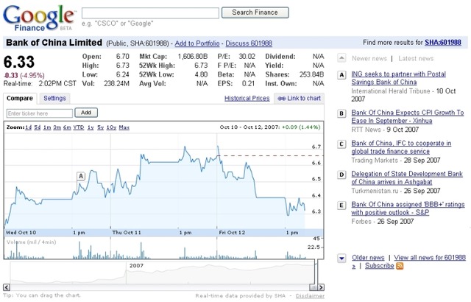
Task: Set chart zoom to 1y
Action: 91,127
